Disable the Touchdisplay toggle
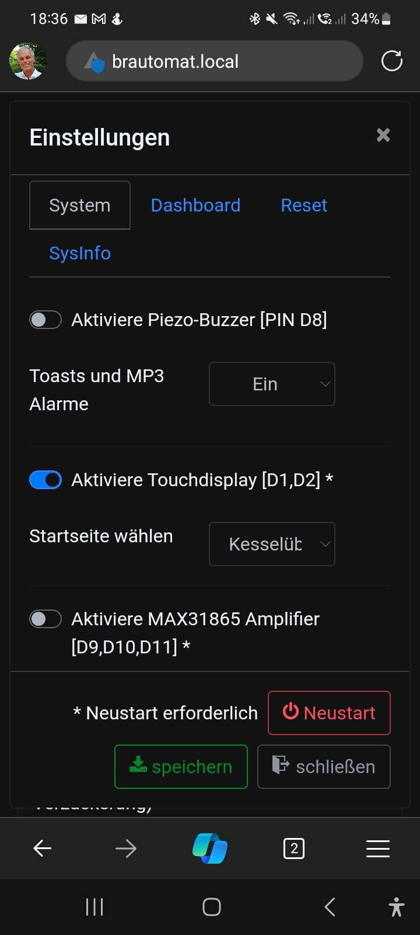 point(45,480)
